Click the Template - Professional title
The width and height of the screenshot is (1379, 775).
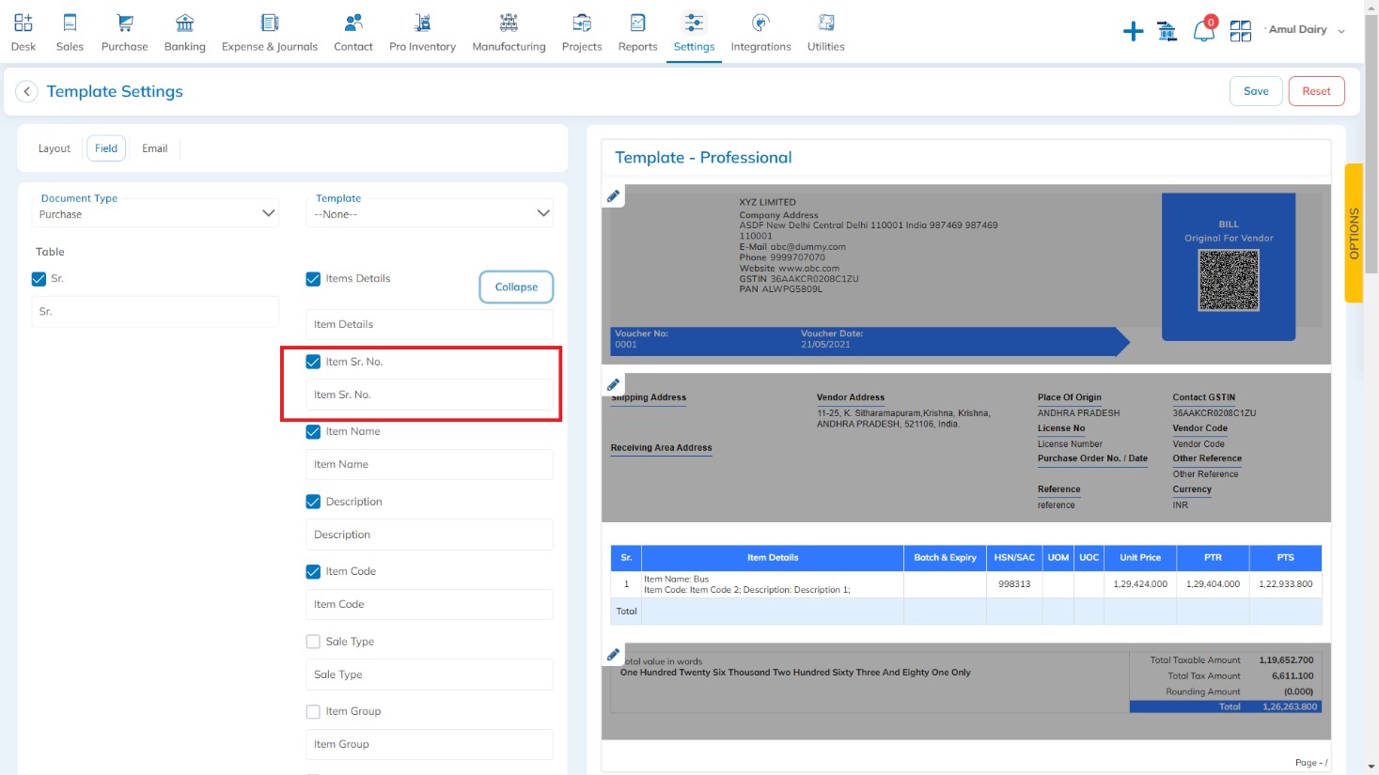point(703,158)
